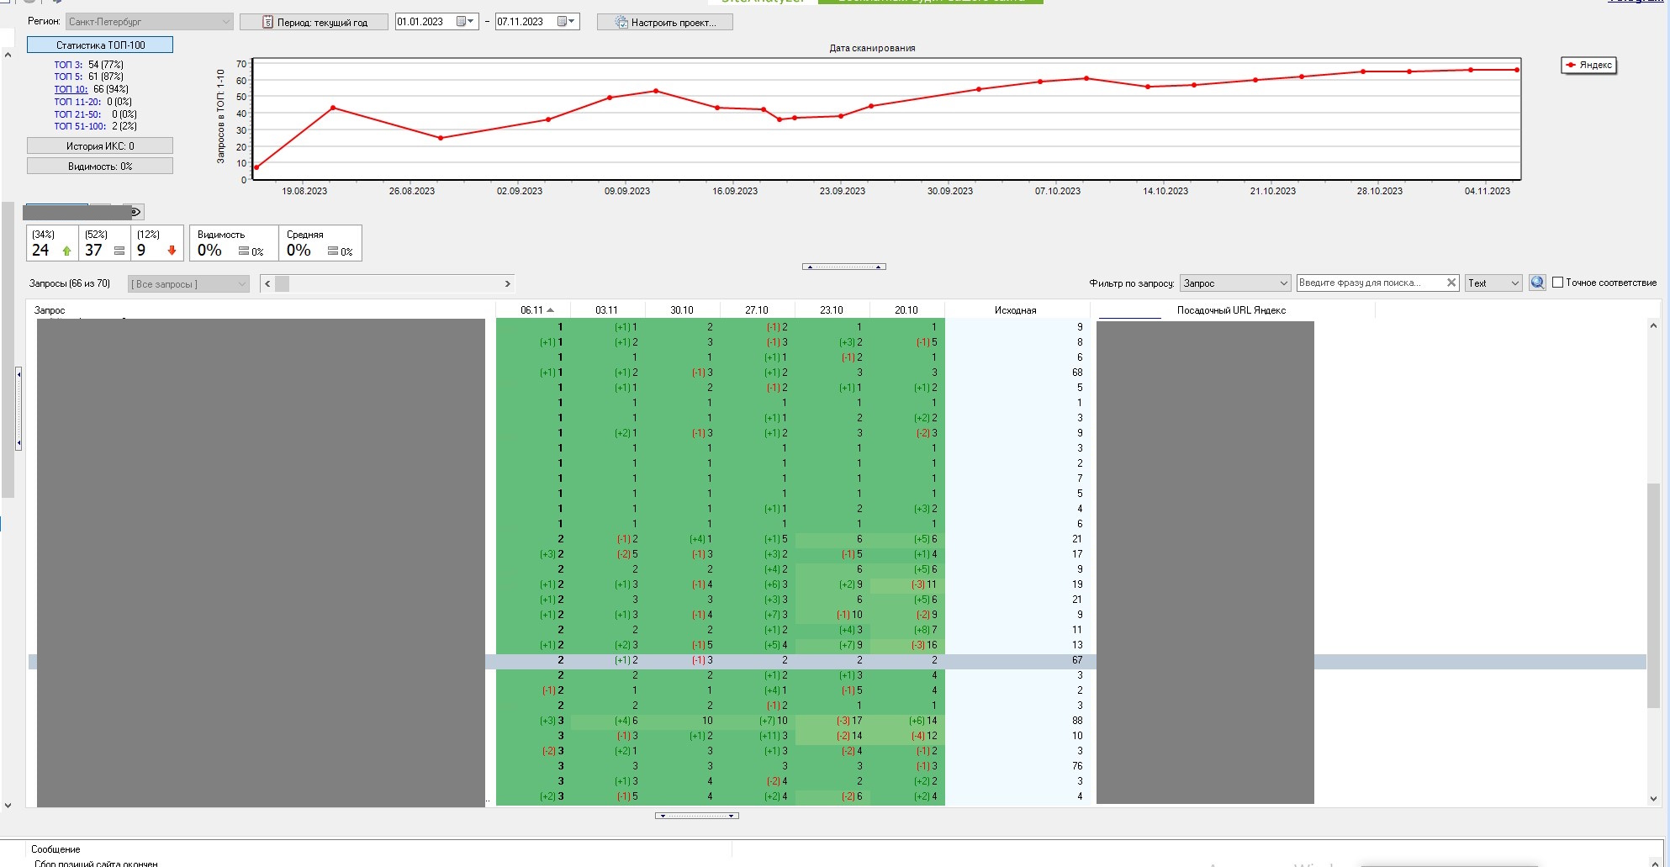Expand the Все запросы group dropdown

188,284
